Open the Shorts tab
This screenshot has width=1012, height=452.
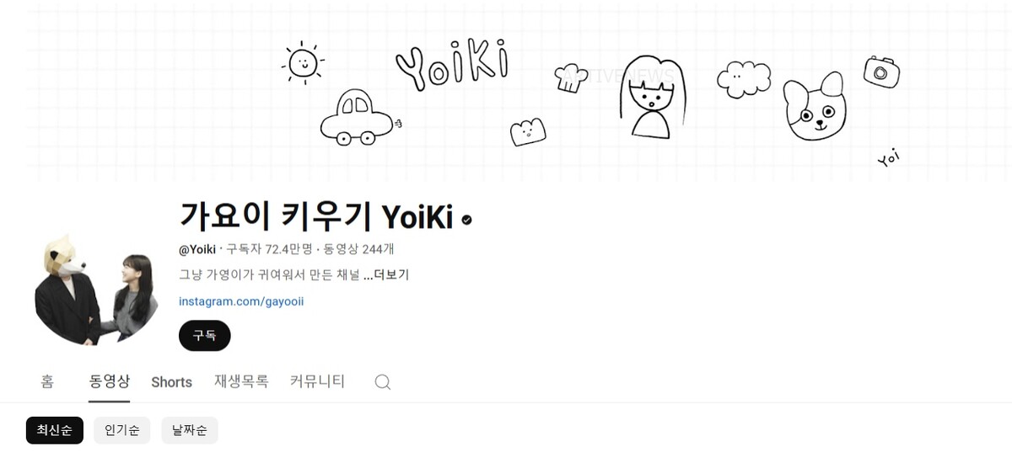pyautogui.click(x=172, y=382)
